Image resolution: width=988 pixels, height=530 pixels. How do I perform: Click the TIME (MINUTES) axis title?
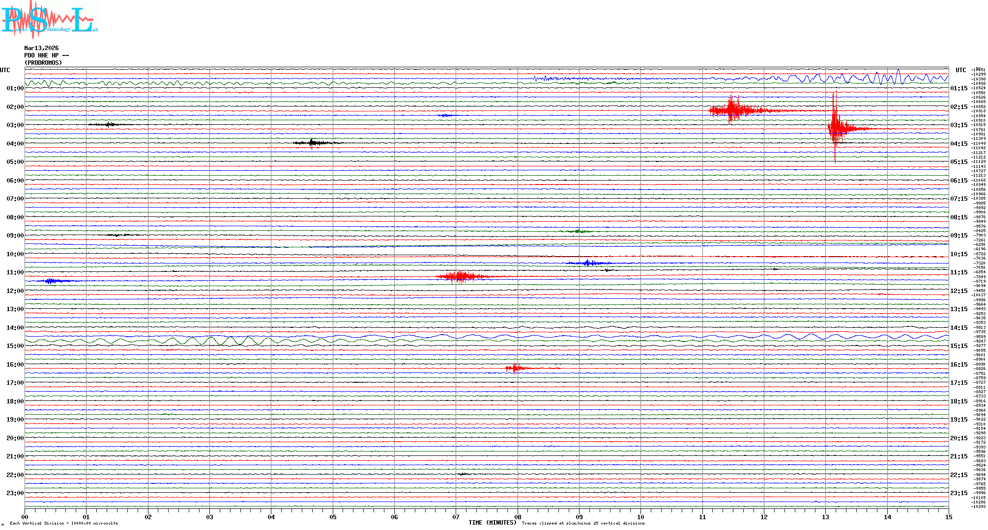[x=492, y=523]
